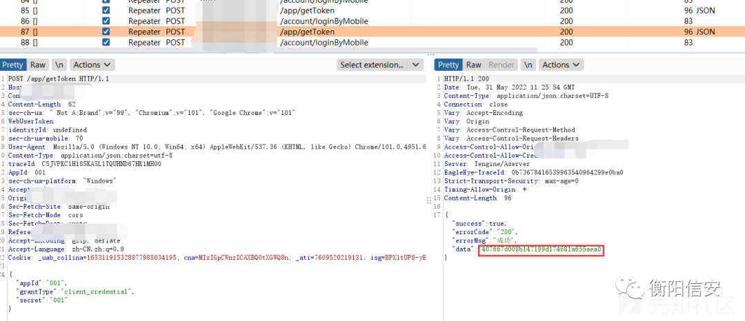The height and width of the screenshot is (321, 745).
Task: Expand the Select extension dropdown
Action: [x=380, y=65]
